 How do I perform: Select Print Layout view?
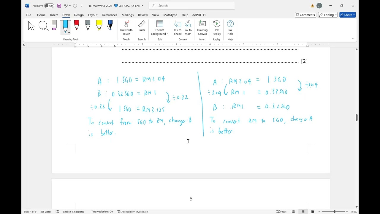coord(303,212)
